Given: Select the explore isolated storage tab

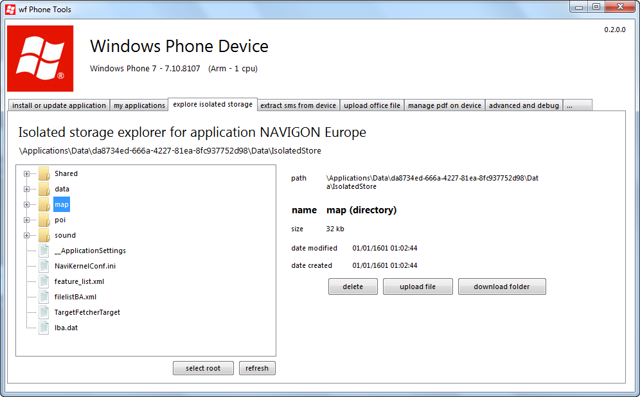Looking at the screenshot, I should 213,105.
